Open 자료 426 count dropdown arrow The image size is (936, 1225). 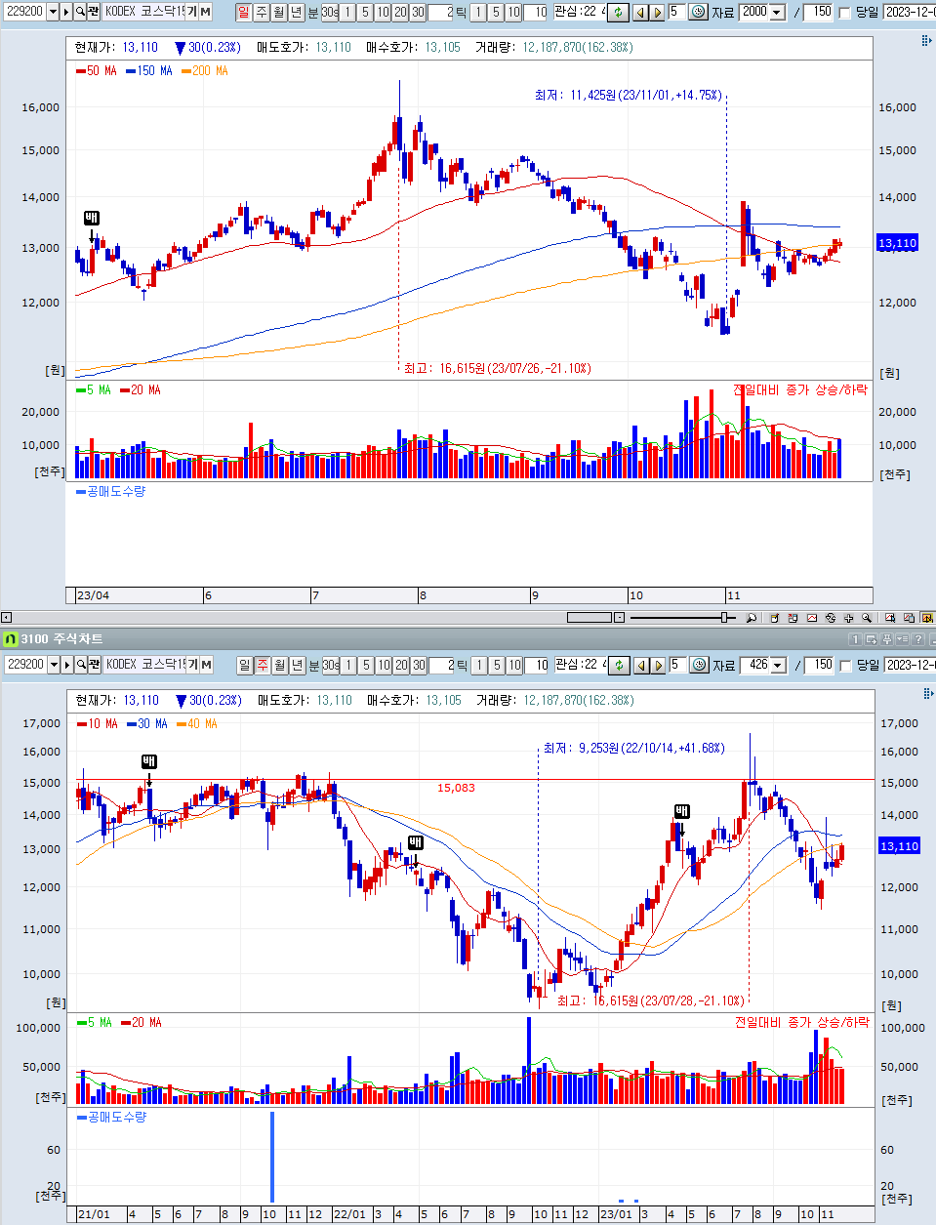point(778,666)
